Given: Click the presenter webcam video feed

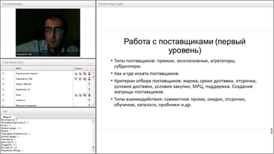Looking at the screenshot, I should [48, 33].
